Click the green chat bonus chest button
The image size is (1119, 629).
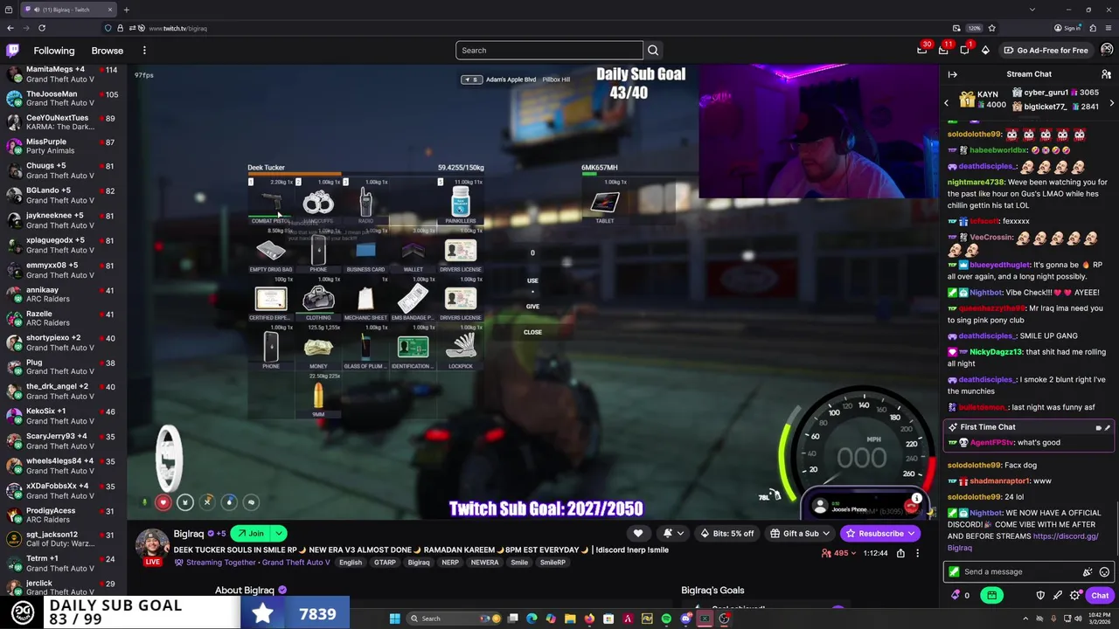pyautogui.click(x=992, y=596)
